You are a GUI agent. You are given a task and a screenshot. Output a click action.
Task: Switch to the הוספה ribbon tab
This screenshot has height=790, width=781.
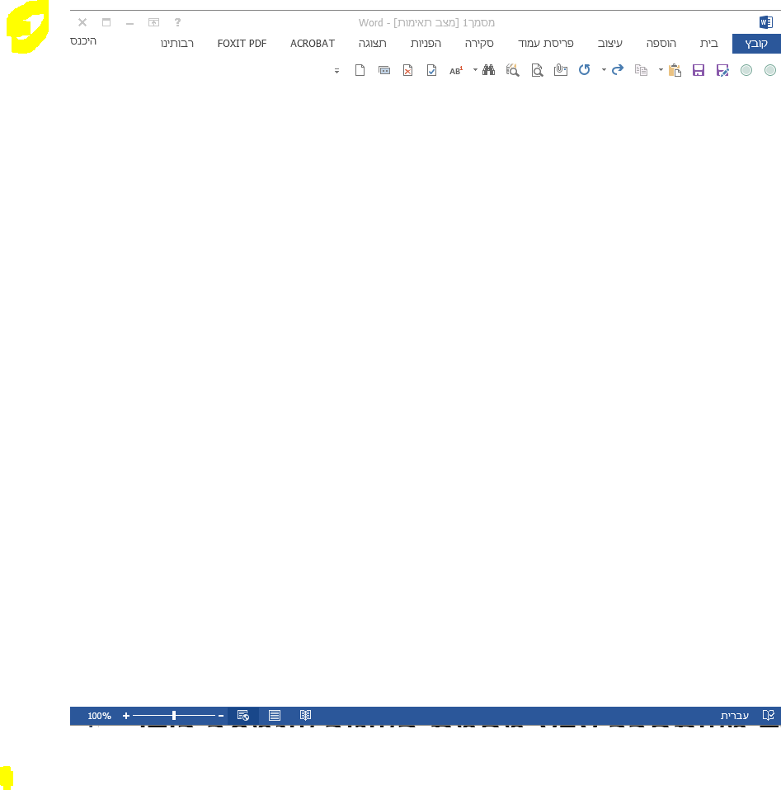661,43
